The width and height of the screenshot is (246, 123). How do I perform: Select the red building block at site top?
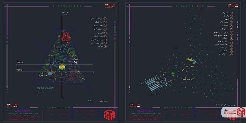pos(66,36)
